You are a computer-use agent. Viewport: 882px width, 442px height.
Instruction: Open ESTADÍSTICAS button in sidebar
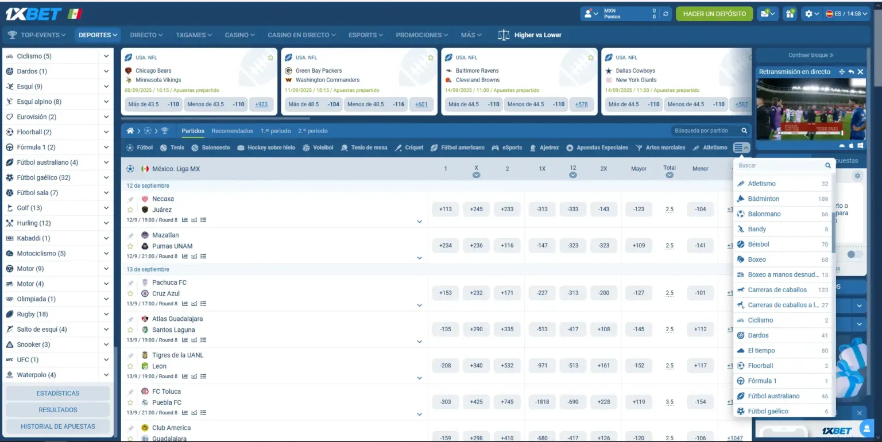point(58,393)
